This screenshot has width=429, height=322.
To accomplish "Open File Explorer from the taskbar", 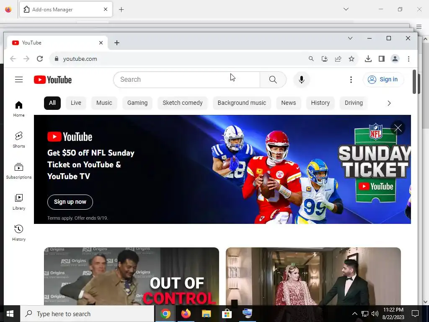I will click(206, 314).
